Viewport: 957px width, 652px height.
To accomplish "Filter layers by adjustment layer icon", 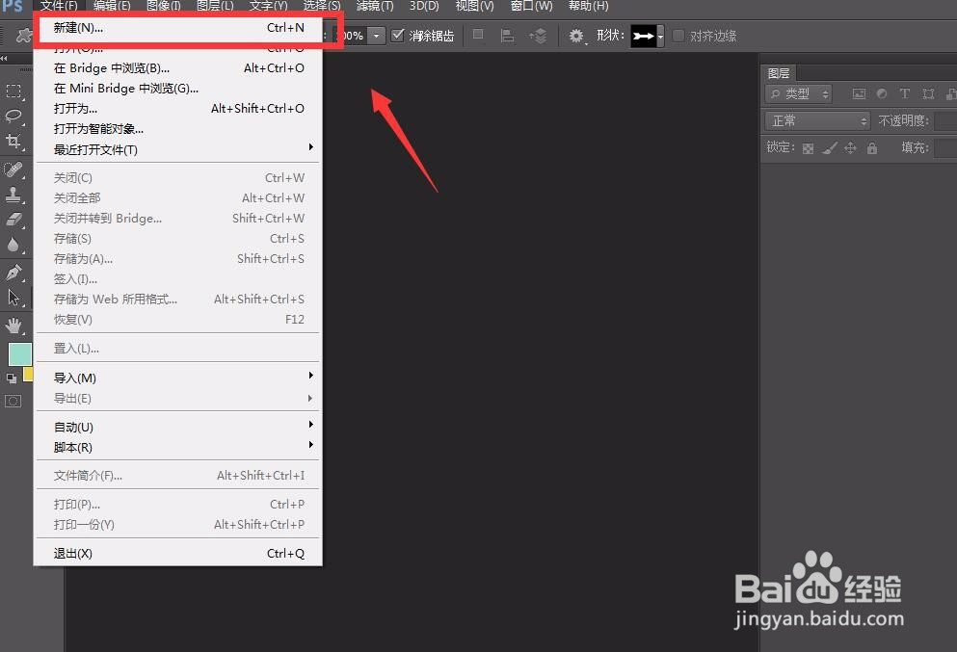I will tap(882, 94).
